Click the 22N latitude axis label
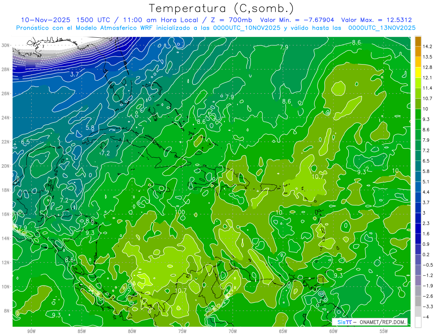435x336 pixels. (5, 142)
